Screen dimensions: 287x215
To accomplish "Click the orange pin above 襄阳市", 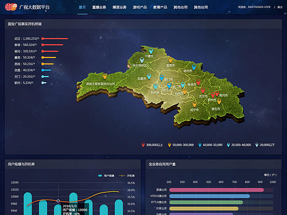I will click(x=171, y=60).
